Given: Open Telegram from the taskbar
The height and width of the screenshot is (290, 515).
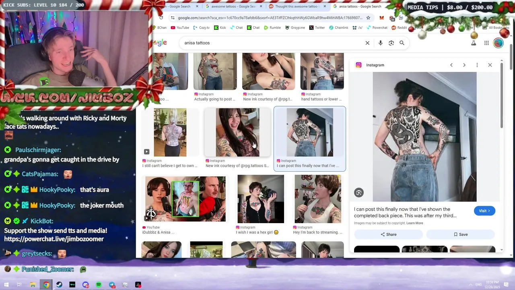Looking at the screenshot, I should point(112,285).
